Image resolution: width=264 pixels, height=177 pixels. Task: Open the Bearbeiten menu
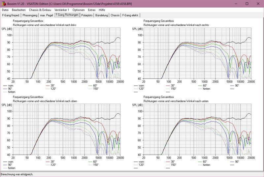[19, 10]
